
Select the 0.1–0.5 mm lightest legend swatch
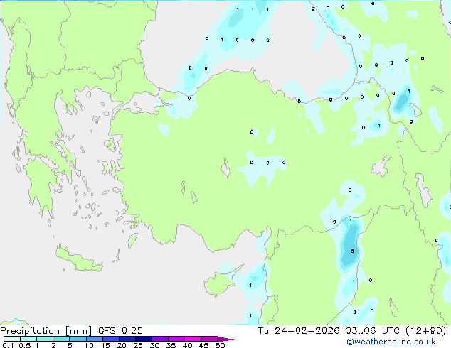click(x=12, y=339)
